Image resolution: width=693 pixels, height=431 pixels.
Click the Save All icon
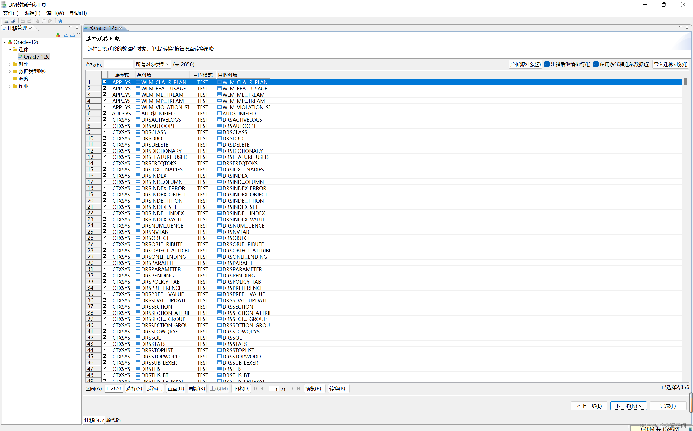[x=13, y=21]
